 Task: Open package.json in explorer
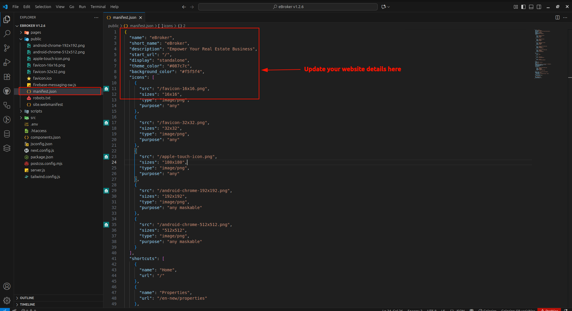pyautogui.click(x=42, y=157)
